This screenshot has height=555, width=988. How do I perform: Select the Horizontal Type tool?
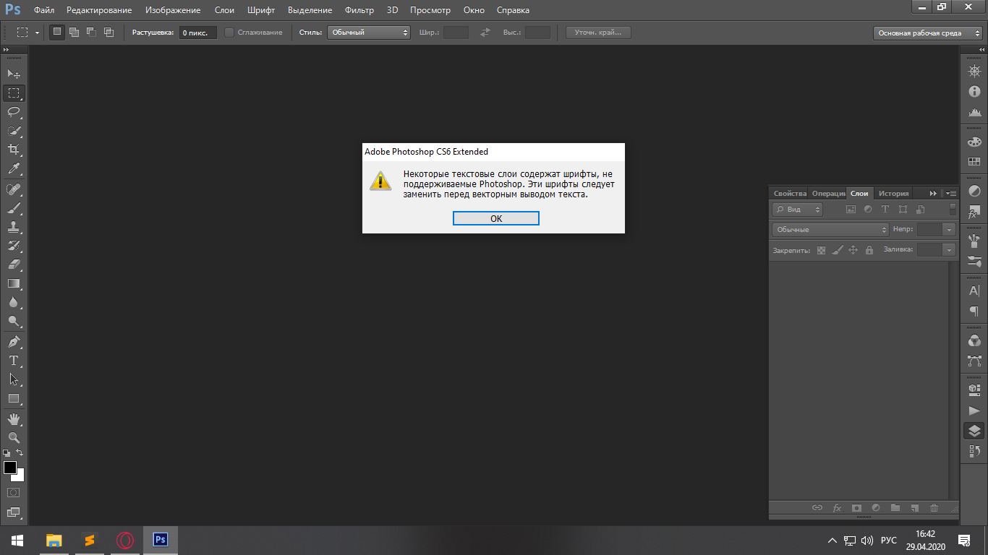[x=14, y=360]
